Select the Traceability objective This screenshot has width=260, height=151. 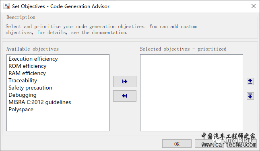click(23, 80)
